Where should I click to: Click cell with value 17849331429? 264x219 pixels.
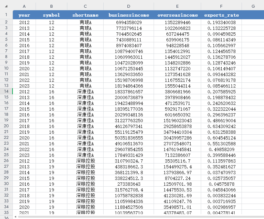pos(129,155)
